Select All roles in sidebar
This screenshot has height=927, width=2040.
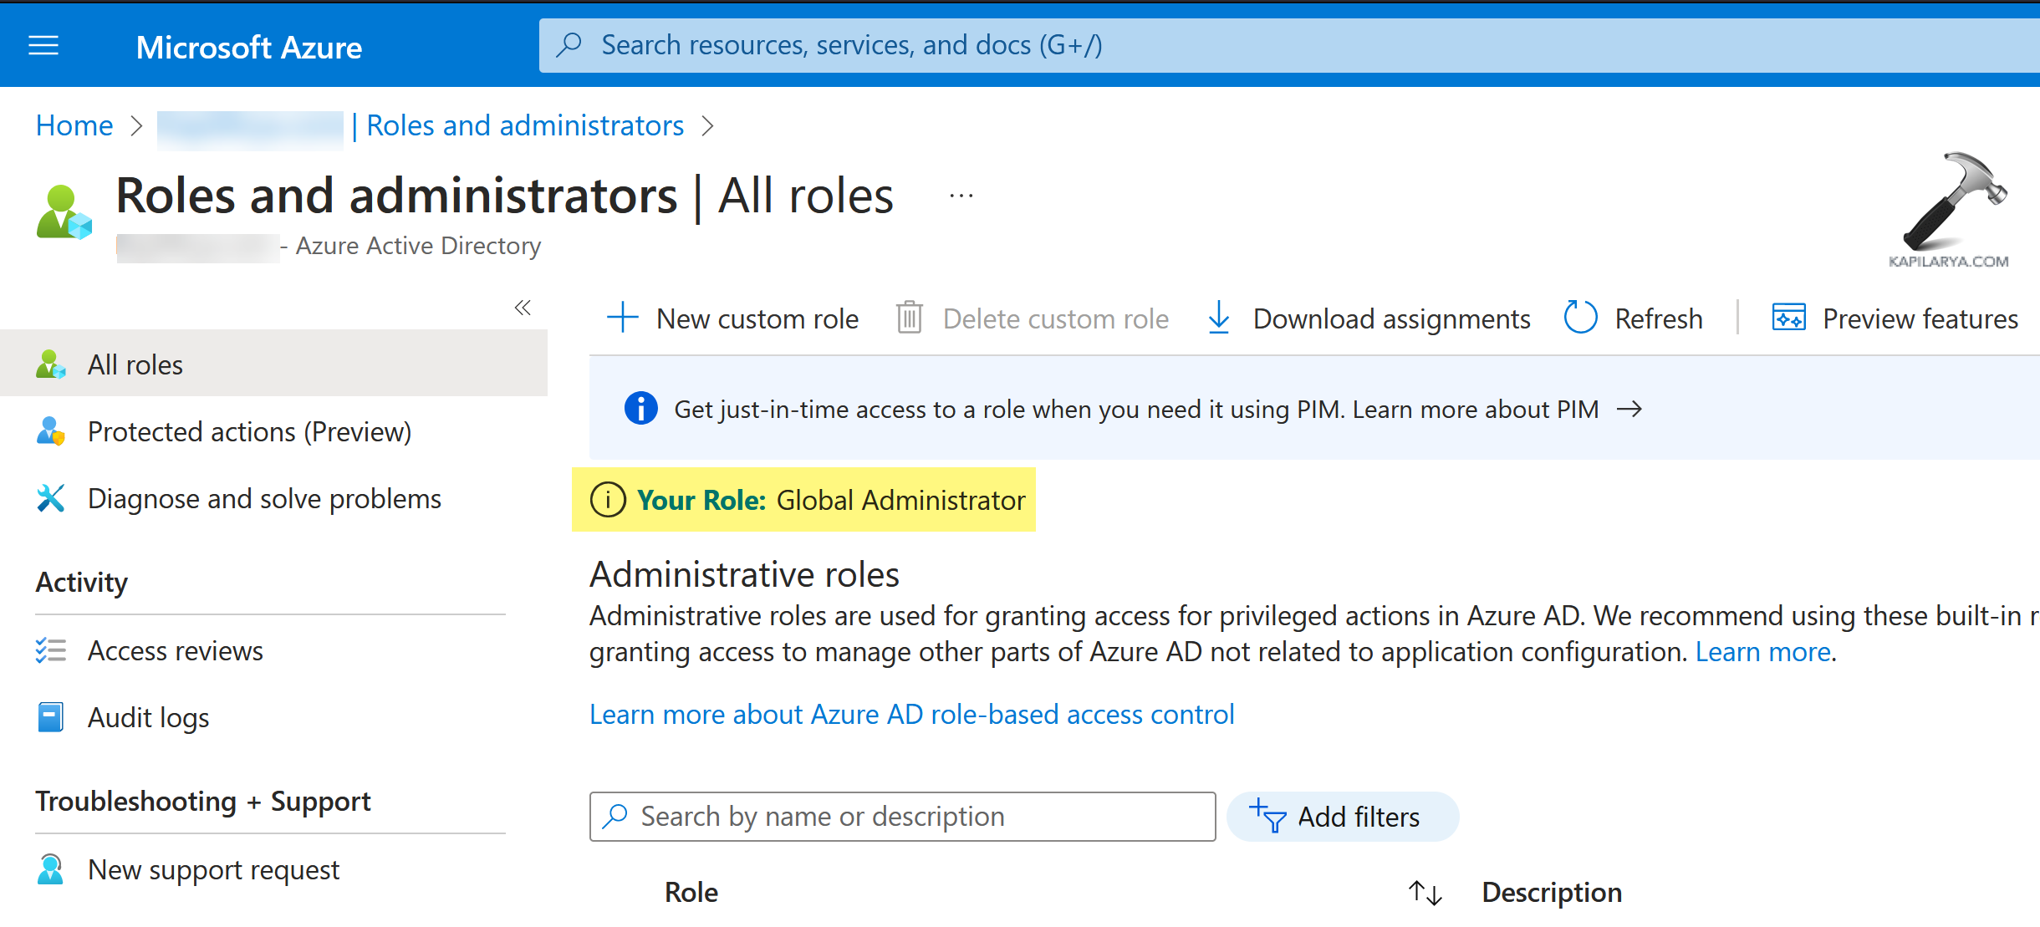[x=135, y=364]
